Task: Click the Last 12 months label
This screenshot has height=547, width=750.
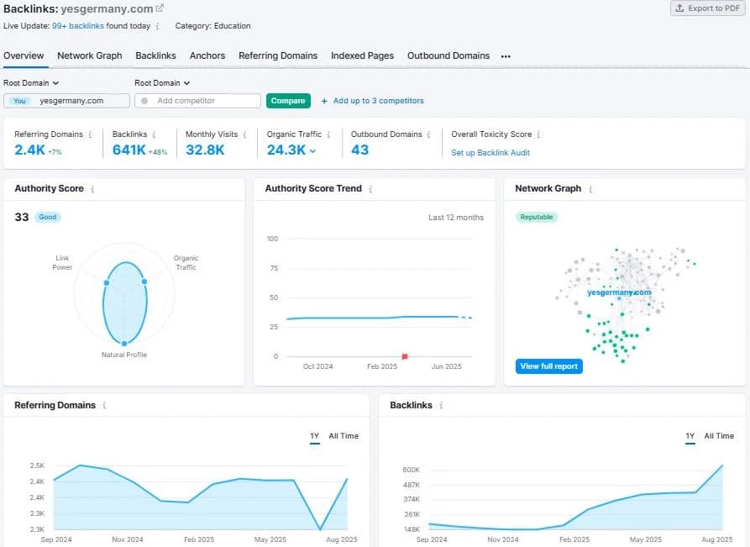Action: pyautogui.click(x=456, y=218)
